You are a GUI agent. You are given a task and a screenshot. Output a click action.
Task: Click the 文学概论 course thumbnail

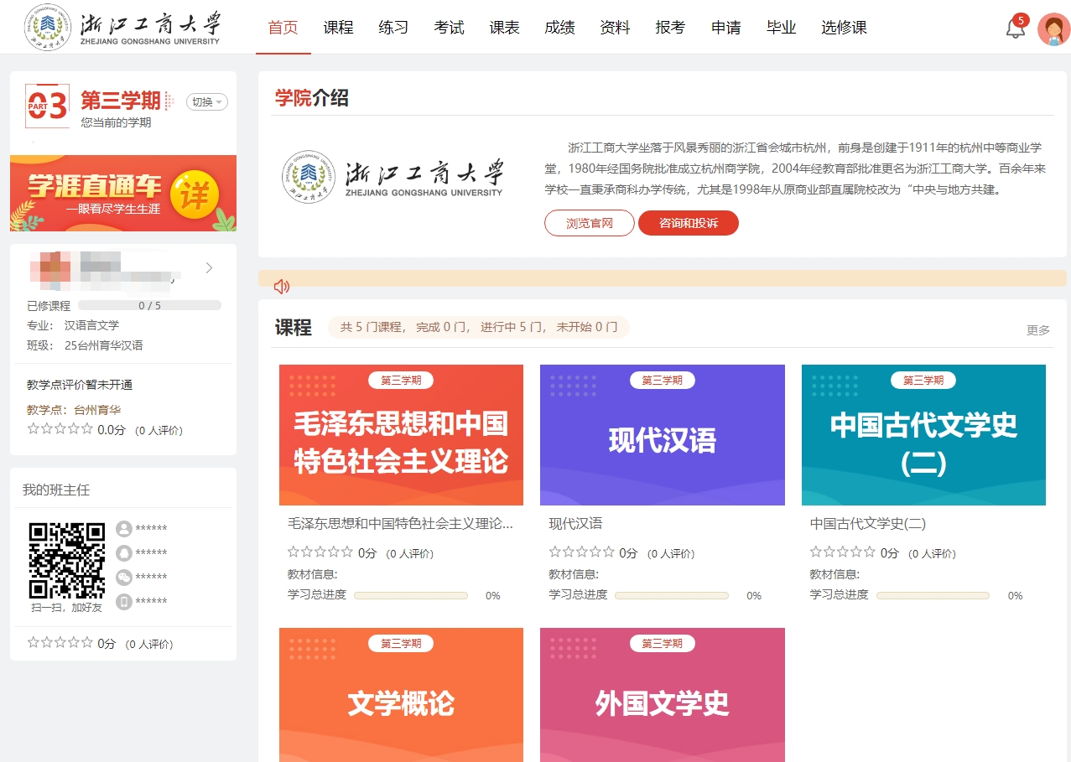[401, 695]
